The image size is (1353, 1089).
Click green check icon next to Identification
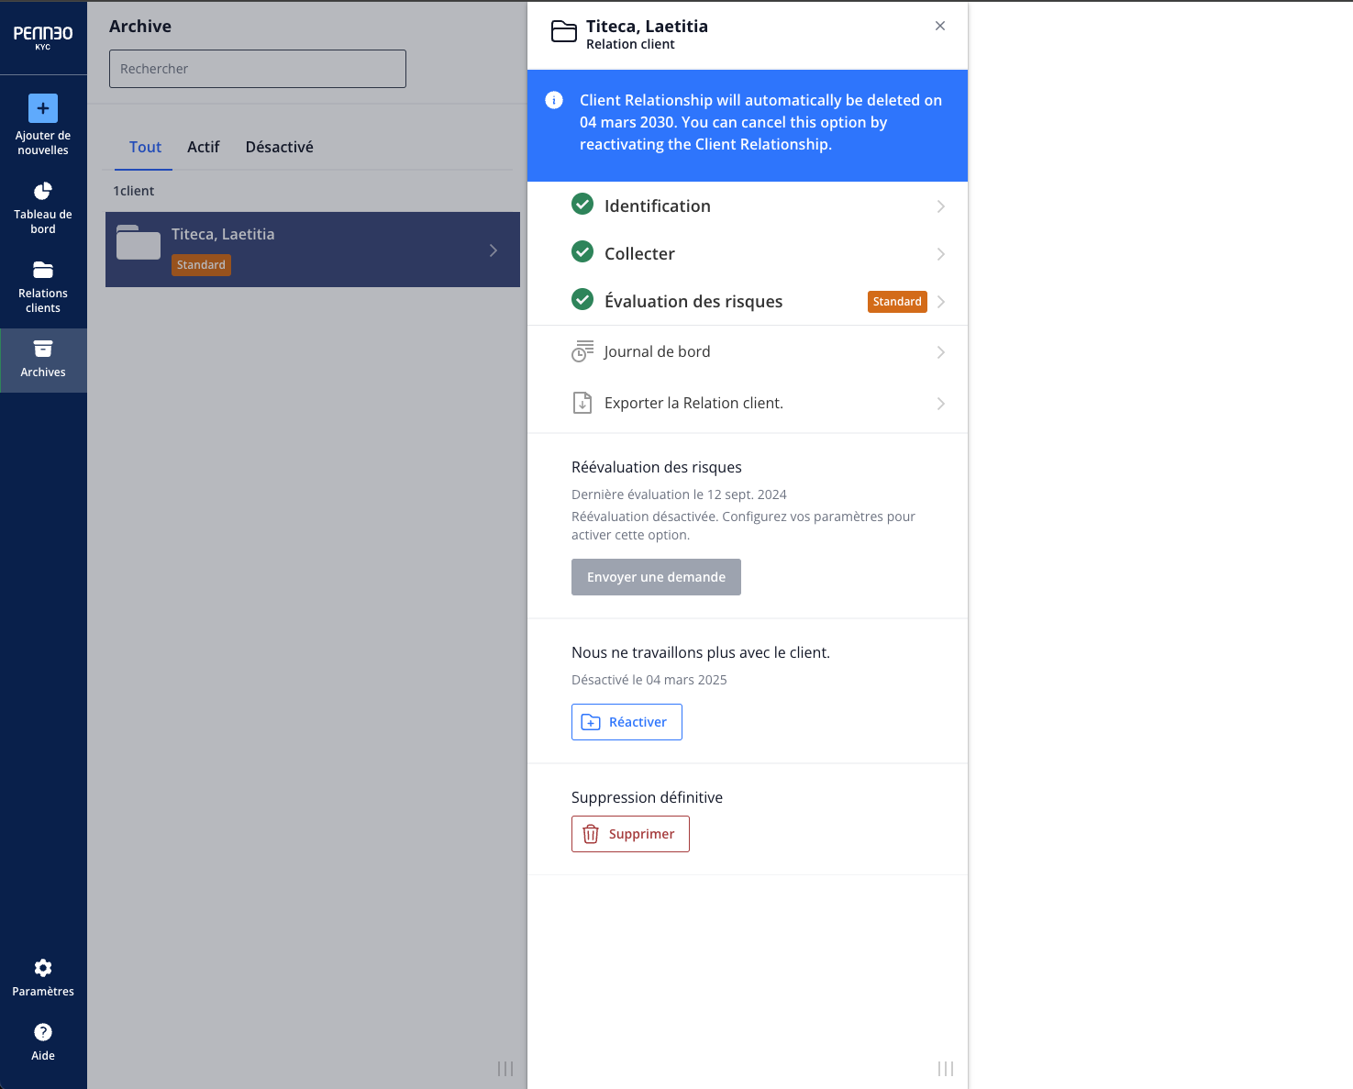click(582, 204)
